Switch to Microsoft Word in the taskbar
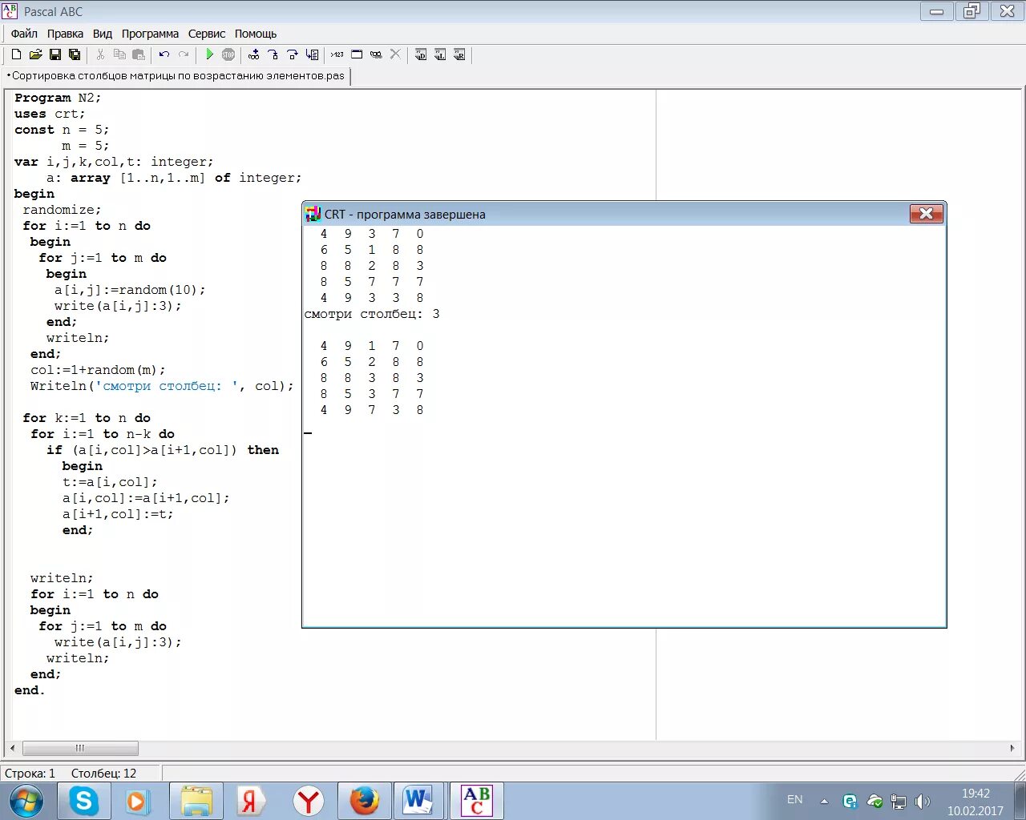The width and height of the screenshot is (1026, 820). 418,801
